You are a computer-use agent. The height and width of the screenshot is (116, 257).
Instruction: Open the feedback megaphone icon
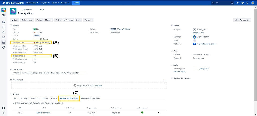[x=238, y=3]
